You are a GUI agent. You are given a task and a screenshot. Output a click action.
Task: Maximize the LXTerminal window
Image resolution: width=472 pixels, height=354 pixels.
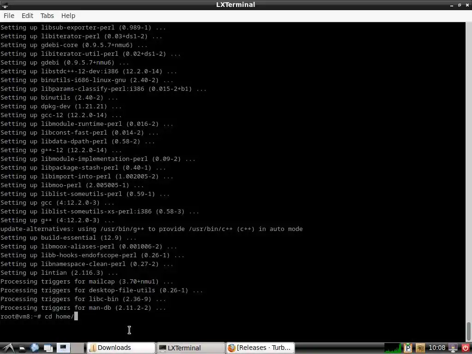(x=460, y=5)
